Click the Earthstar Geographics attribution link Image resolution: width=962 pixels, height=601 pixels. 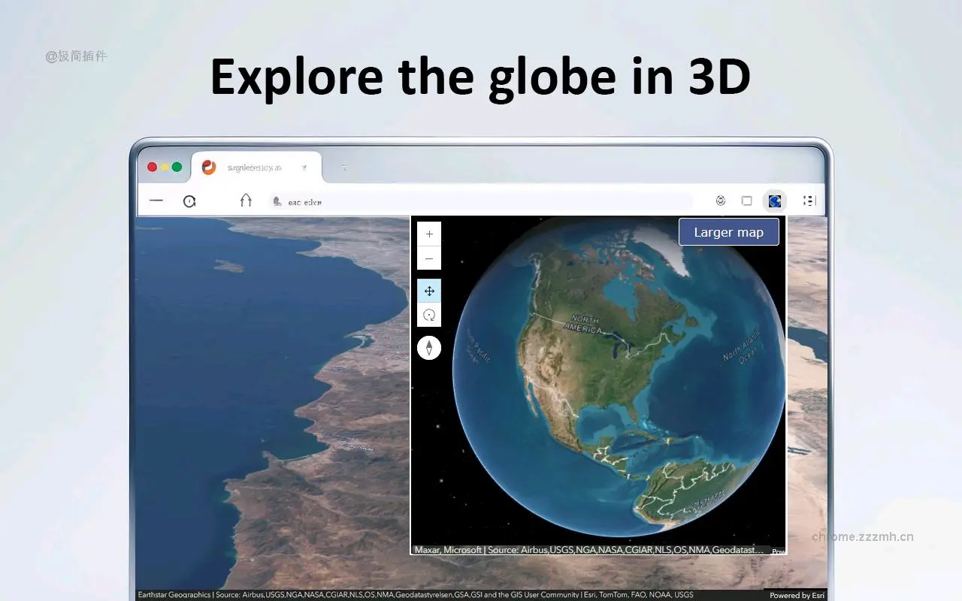pyautogui.click(x=174, y=593)
